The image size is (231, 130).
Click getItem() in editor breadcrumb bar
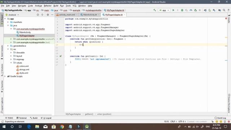[89, 114]
